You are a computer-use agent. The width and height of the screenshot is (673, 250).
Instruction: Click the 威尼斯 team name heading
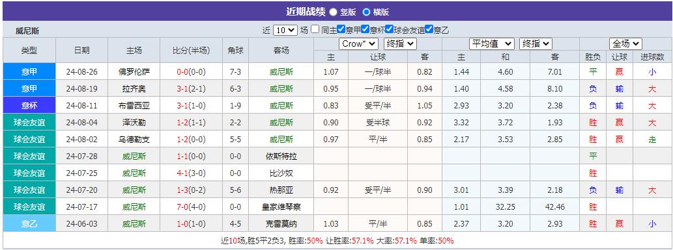coord(27,31)
